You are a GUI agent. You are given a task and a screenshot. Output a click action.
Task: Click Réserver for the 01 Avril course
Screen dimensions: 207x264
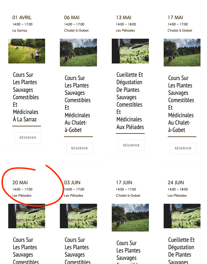28,138
